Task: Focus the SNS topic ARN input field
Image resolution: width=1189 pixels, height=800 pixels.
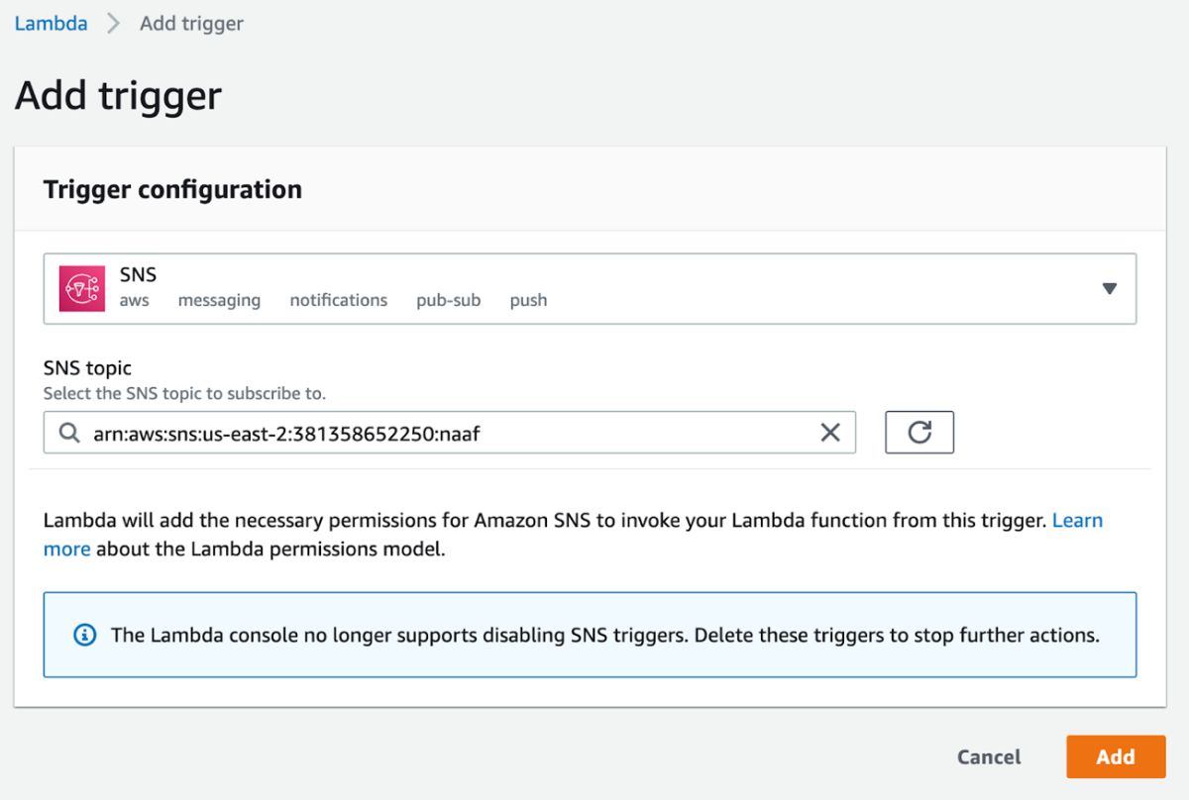Action: (446, 433)
